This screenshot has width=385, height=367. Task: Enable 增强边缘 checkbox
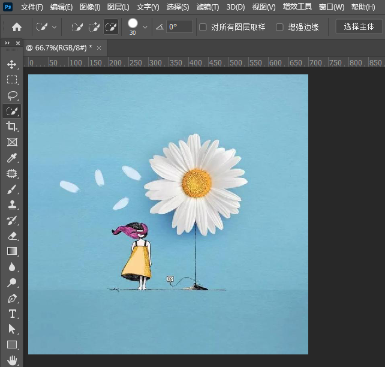pos(279,27)
